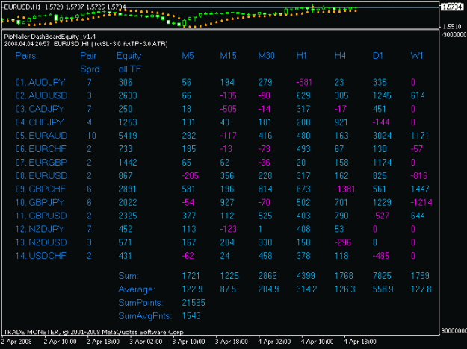This screenshot has height=349, width=467.
Task: Click the PipNailer DashBoardEquity_v1.4 indicator title
Action: [50, 37]
